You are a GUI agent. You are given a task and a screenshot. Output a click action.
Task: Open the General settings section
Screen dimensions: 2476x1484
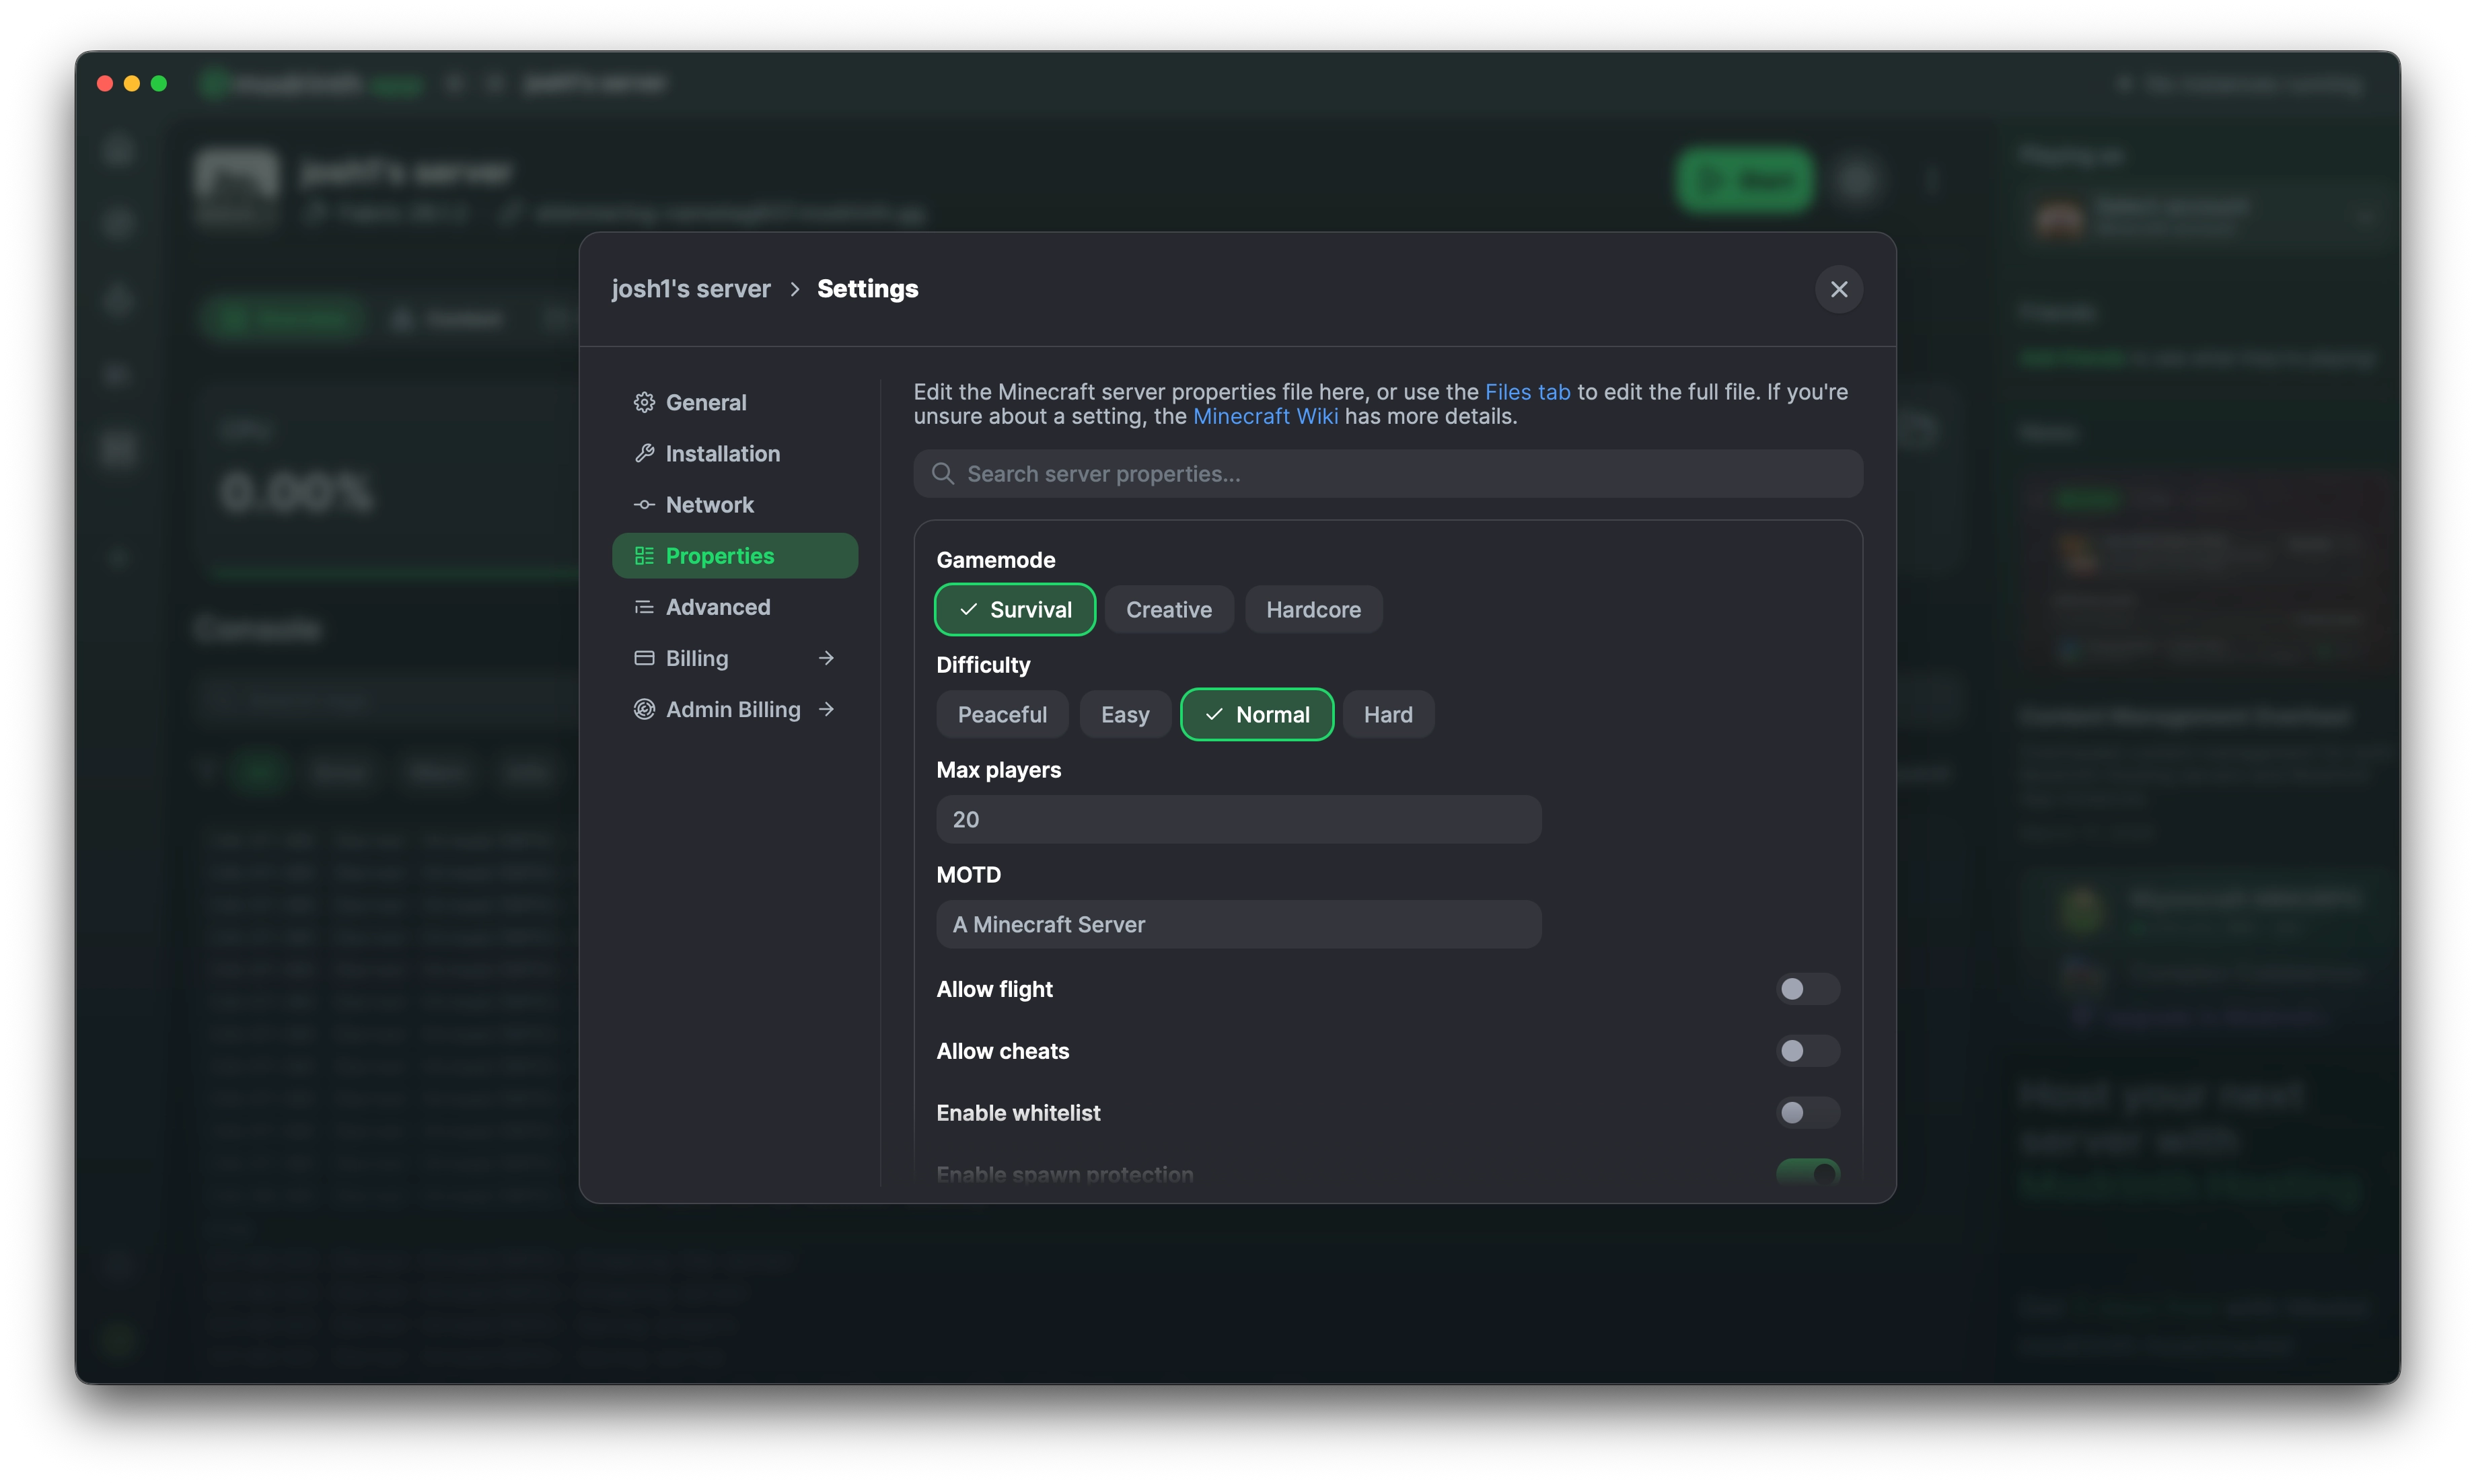pyautogui.click(x=735, y=402)
